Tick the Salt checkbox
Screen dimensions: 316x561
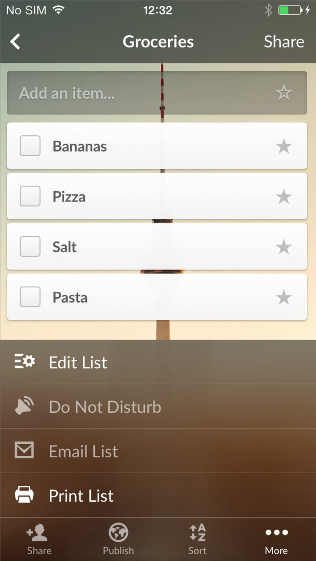(x=30, y=247)
